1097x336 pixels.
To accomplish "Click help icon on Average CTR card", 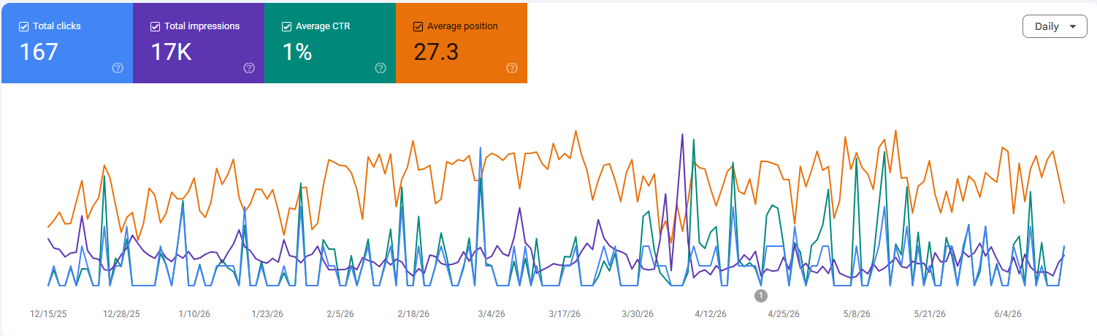I will point(381,68).
